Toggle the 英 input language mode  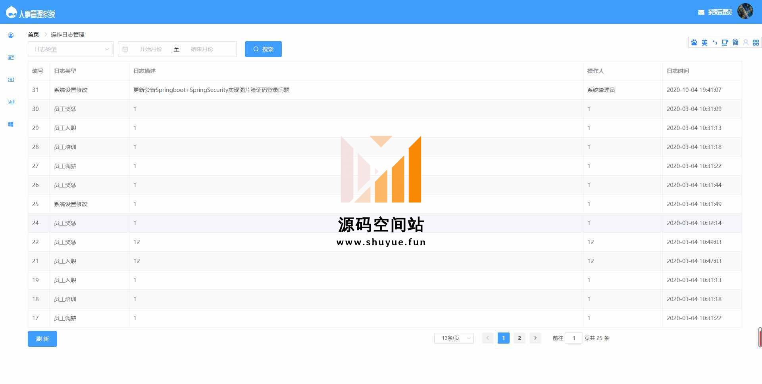704,42
